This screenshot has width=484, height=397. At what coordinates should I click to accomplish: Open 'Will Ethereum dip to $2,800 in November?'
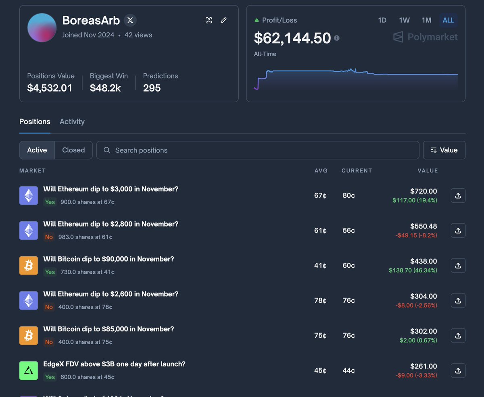111,224
